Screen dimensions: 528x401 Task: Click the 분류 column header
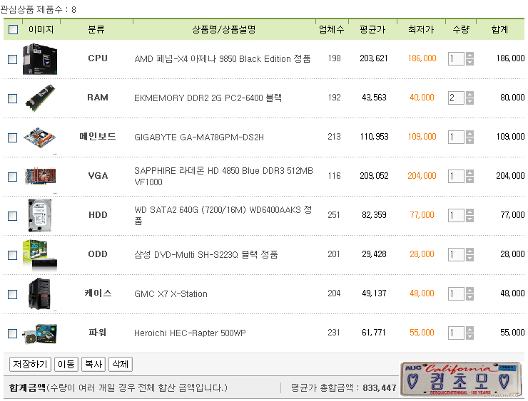(x=96, y=30)
